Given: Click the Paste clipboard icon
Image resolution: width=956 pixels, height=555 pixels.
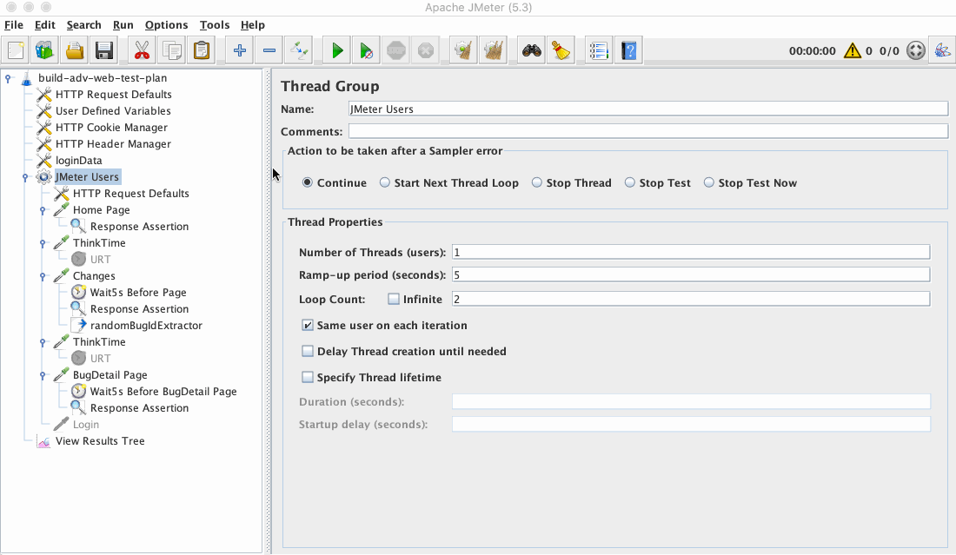Looking at the screenshot, I should pyautogui.click(x=202, y=50).
